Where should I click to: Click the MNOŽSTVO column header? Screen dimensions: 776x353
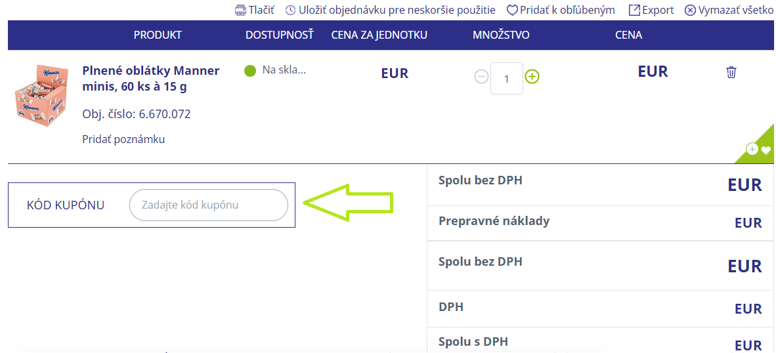click(x=501, y=35)
